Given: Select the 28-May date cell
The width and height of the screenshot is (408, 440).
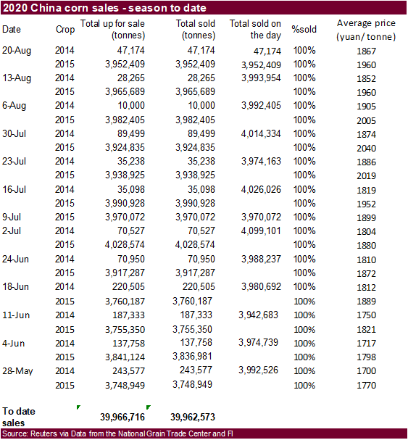Looking at the screenshot, I should (17, 371).
